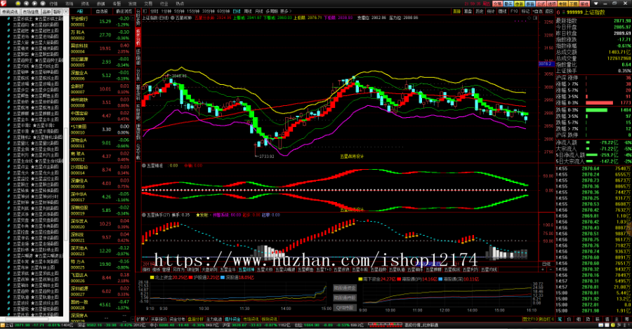Click the +自选 button above chart
Screen dimensions: 632x329
pyautogui.click(x=538, y=11)
